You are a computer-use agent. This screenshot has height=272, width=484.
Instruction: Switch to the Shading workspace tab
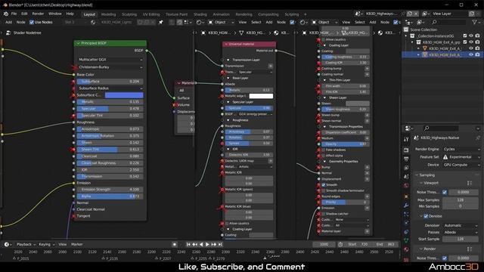point(200,14)
